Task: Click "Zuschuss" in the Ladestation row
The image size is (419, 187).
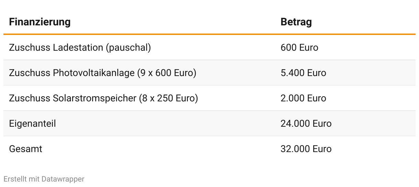Action: (x=30, y=47)
